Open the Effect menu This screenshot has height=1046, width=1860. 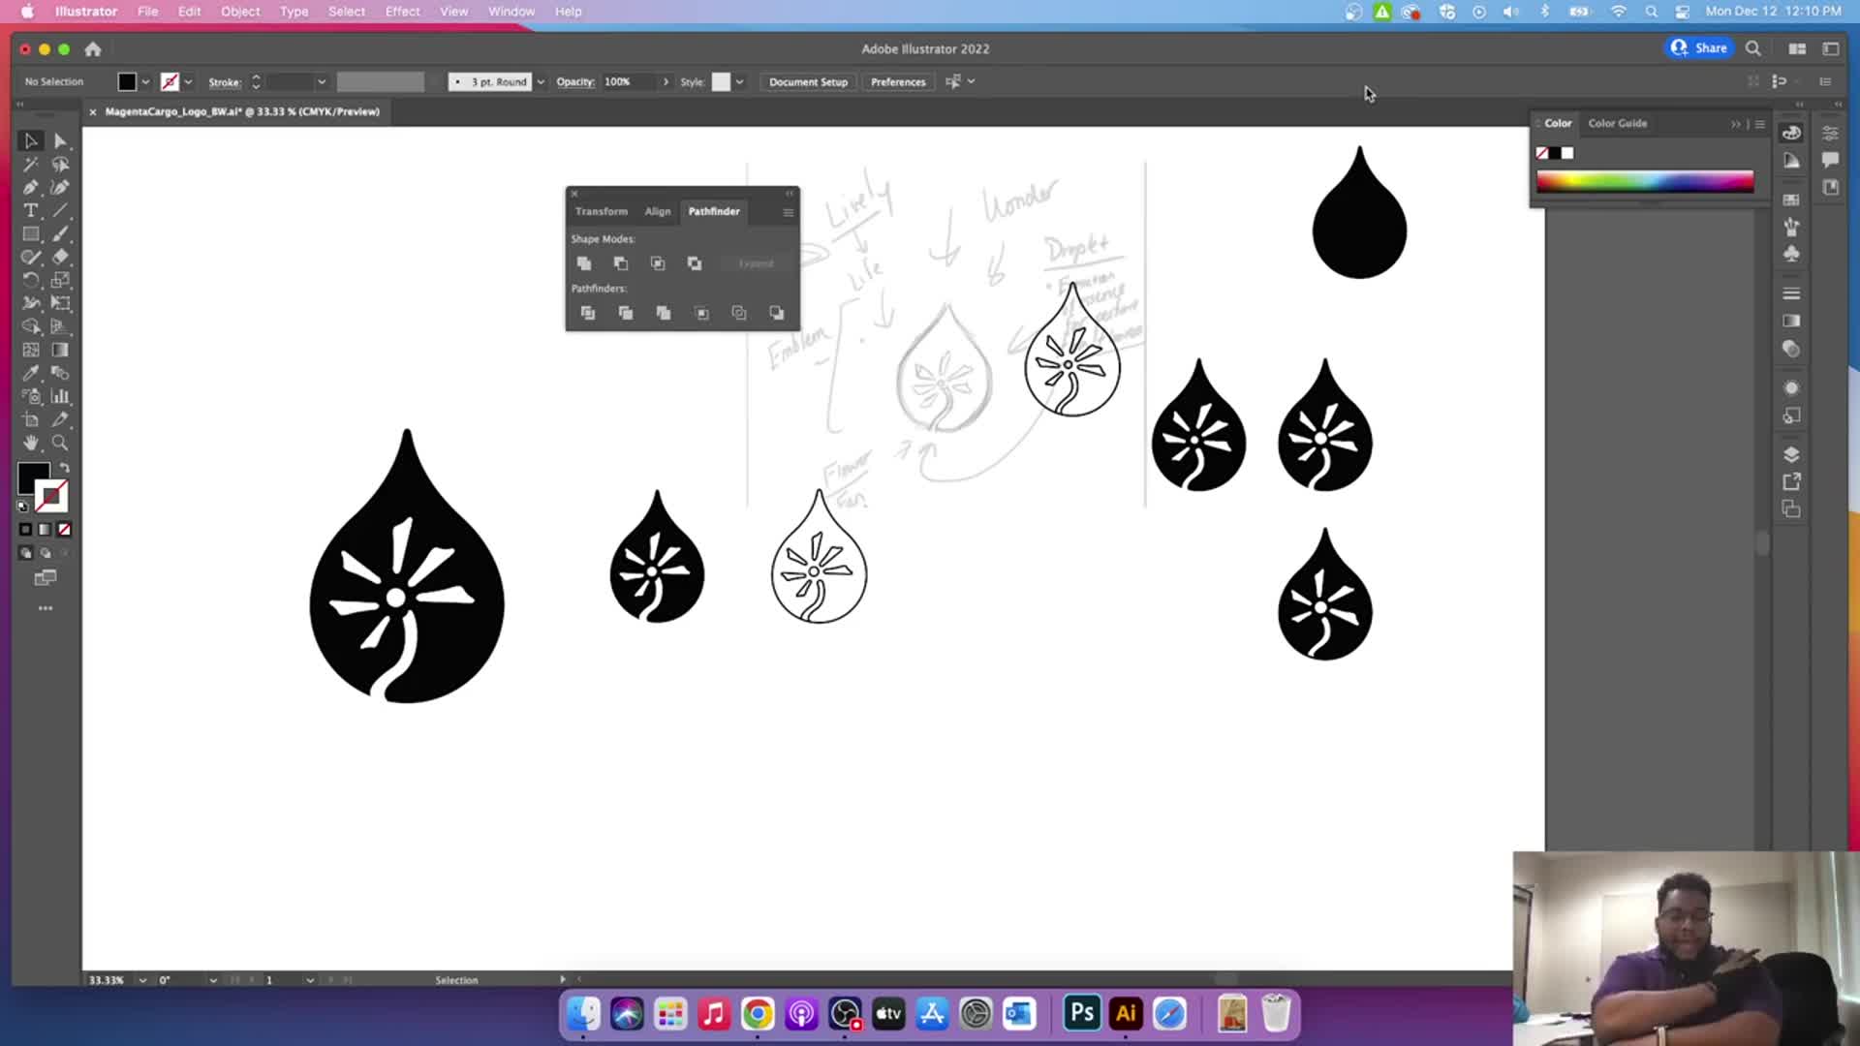click(402, 12)
